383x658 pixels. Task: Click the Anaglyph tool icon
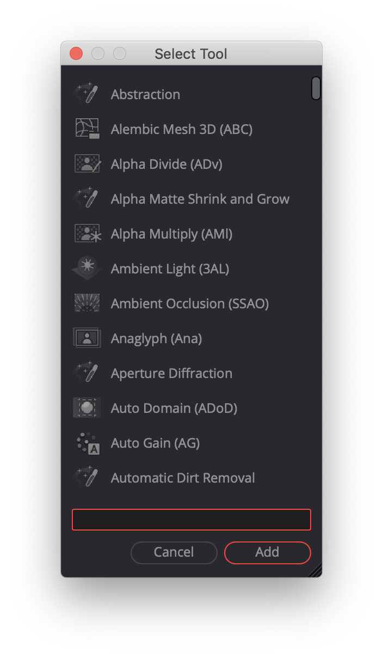pyautogui.click(x=87, y=338)
